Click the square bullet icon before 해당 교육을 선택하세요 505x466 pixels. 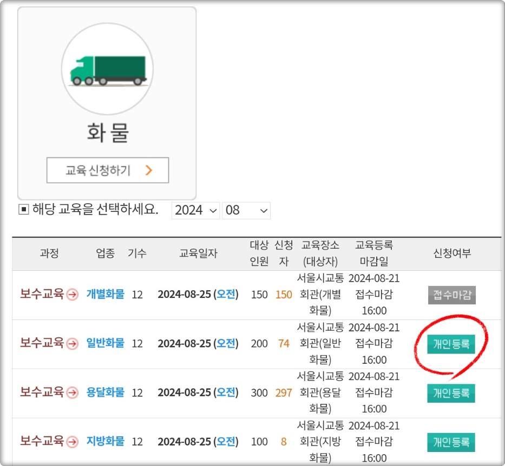click(x=23, y=210)
